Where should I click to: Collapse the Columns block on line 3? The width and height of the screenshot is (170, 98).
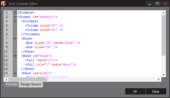tap(15, 21)
